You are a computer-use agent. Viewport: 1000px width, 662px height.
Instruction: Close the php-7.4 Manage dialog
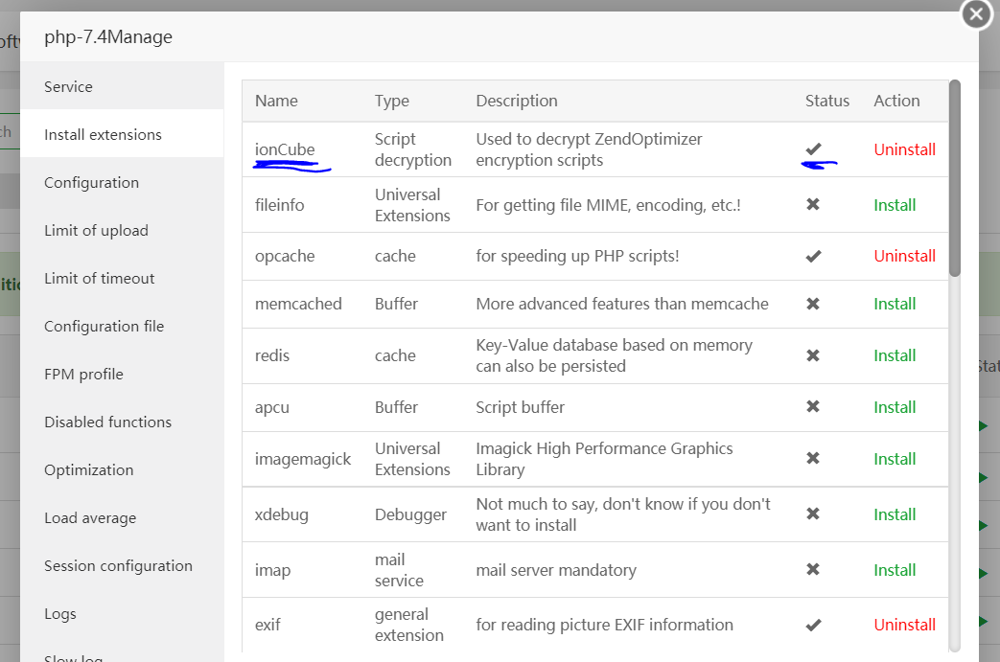point(976,14)
